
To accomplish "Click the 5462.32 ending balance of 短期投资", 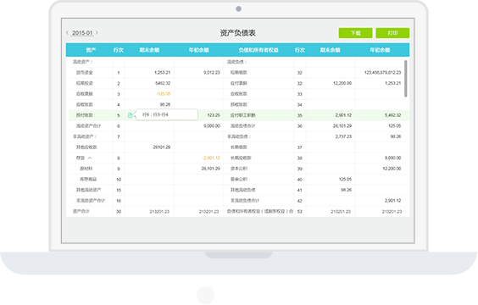I will (x=163, y=83).
